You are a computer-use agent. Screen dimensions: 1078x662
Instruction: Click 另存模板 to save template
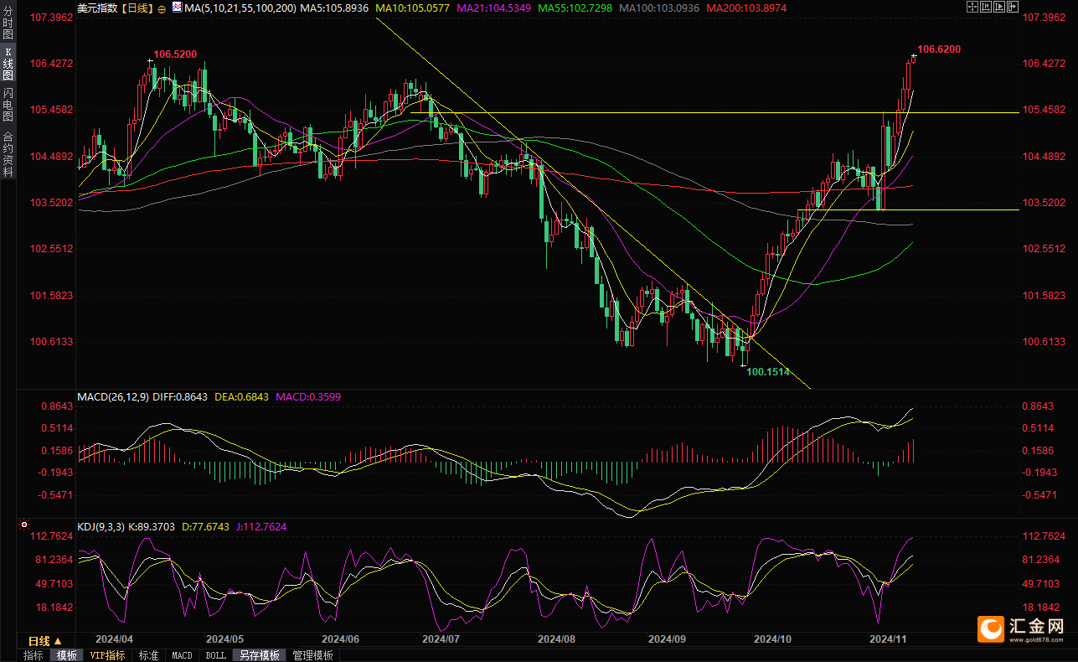(259, 655)
